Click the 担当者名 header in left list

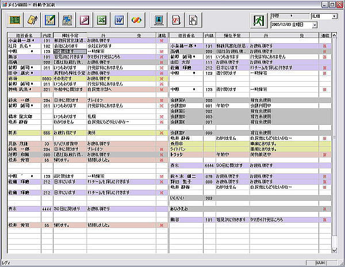(x=24, y=36)
